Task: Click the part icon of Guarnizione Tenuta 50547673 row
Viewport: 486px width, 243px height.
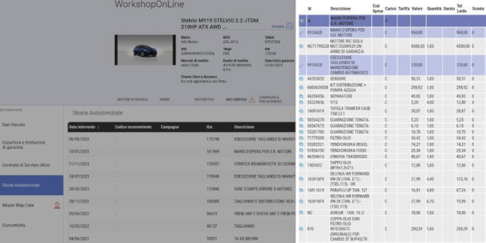Action: [x=301, y=126]
